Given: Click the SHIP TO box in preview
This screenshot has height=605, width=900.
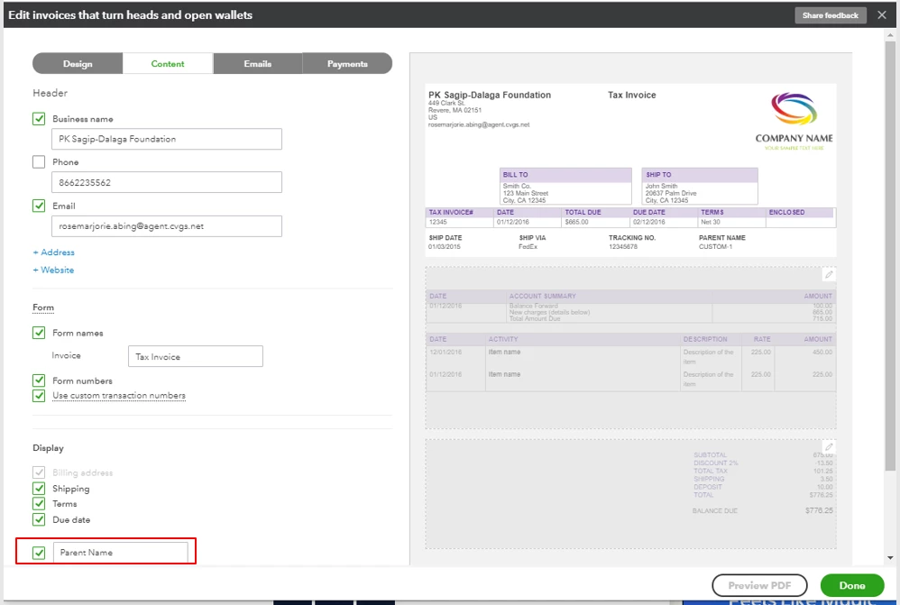Looking at the screenshot, I should tap(700, 186).
